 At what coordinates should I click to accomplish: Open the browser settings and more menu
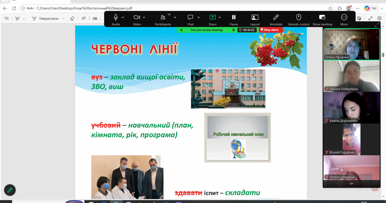358,8
